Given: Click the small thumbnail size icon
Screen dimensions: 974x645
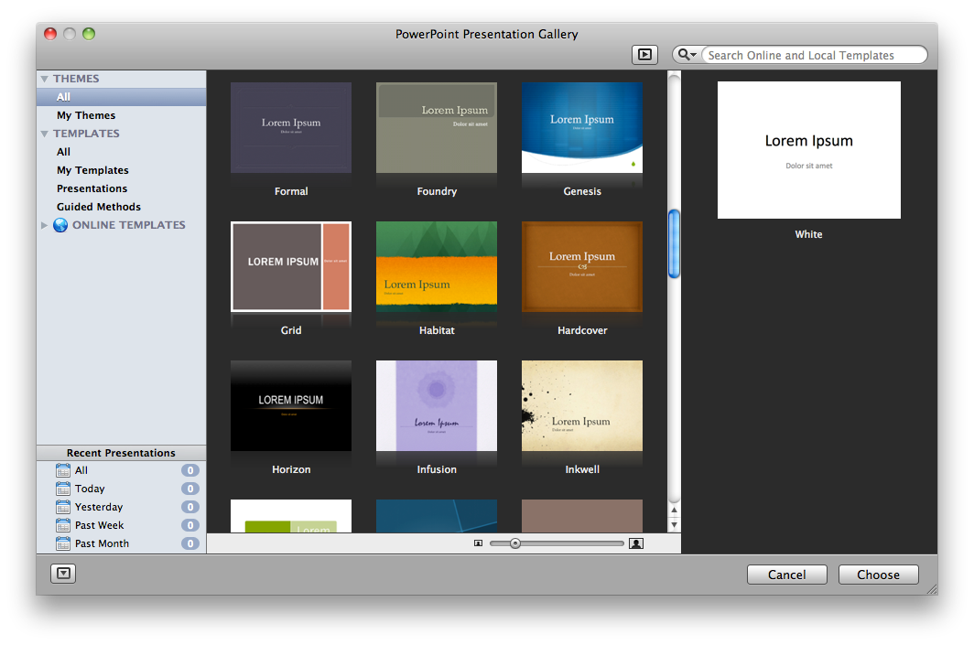Looking at the screenshot, I should 478,543.
